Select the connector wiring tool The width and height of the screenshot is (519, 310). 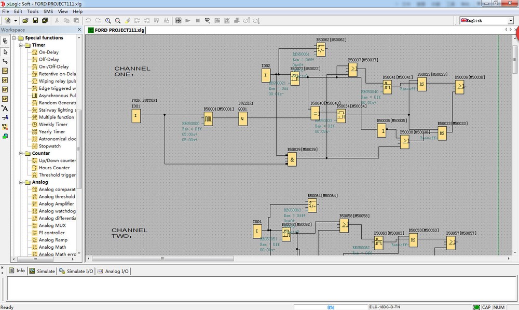5,61
